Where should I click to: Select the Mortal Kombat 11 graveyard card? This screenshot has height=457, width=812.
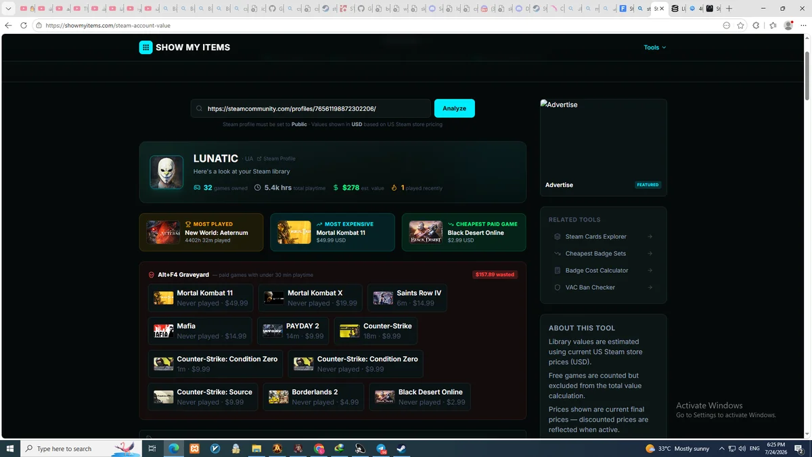click(200, 298)
